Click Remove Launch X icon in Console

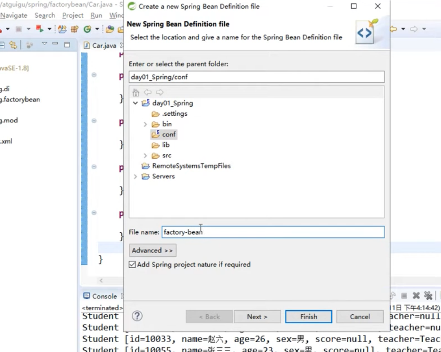tap(416, 296)
